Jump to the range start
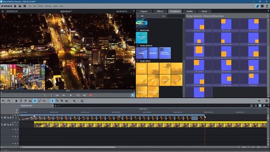This screenshot has width=270, height=152. pyautogui.click(x=57, y=95)
